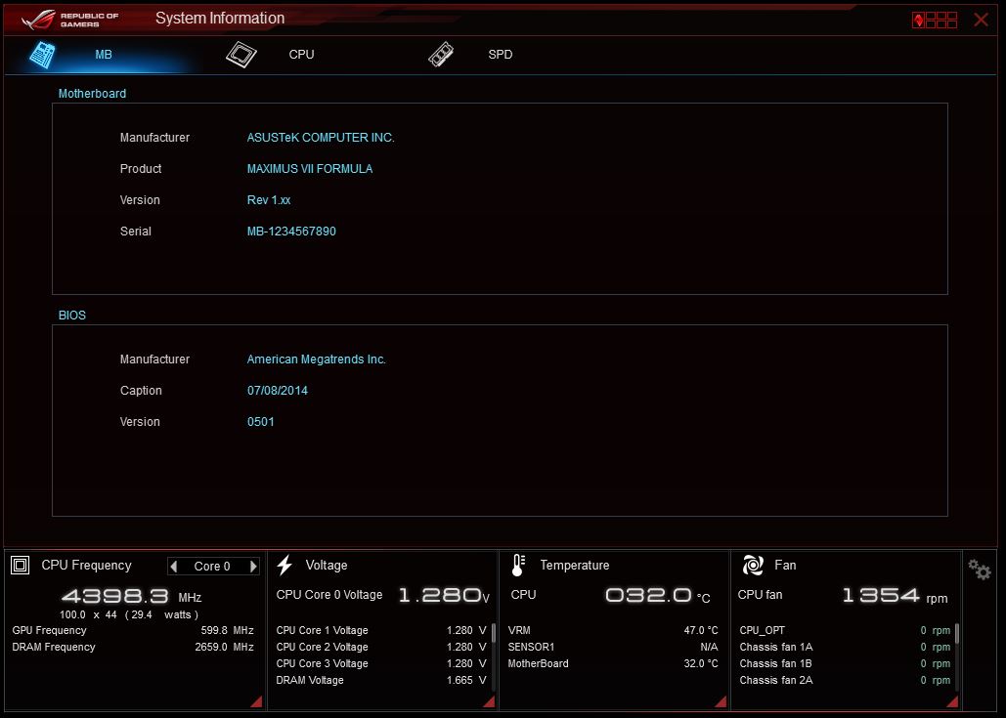Select the ASUSTeK COMPUTER INC. value
This screenshot has width=1006, height=718.
(321, 137)
